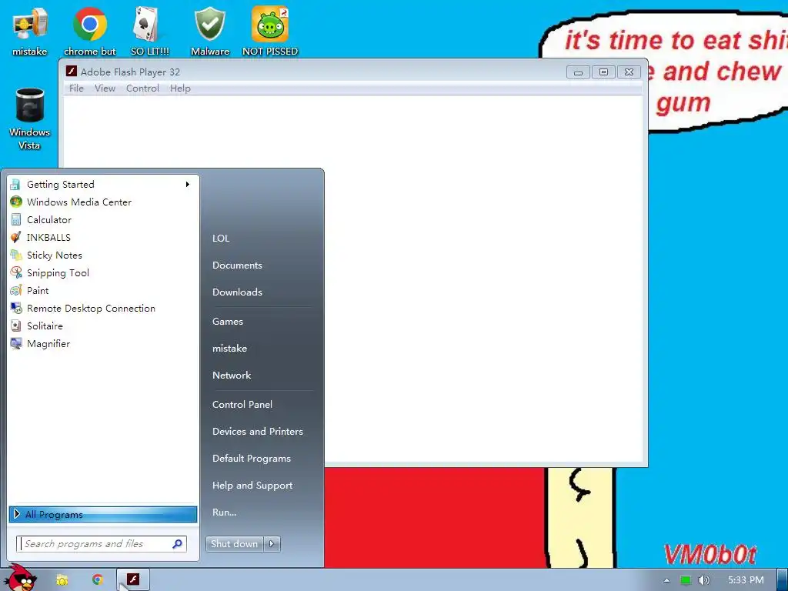Screen dimensions: 788x591
Task: Open the SO LIT!!! card game icon
Action: (x=150, y=31)
